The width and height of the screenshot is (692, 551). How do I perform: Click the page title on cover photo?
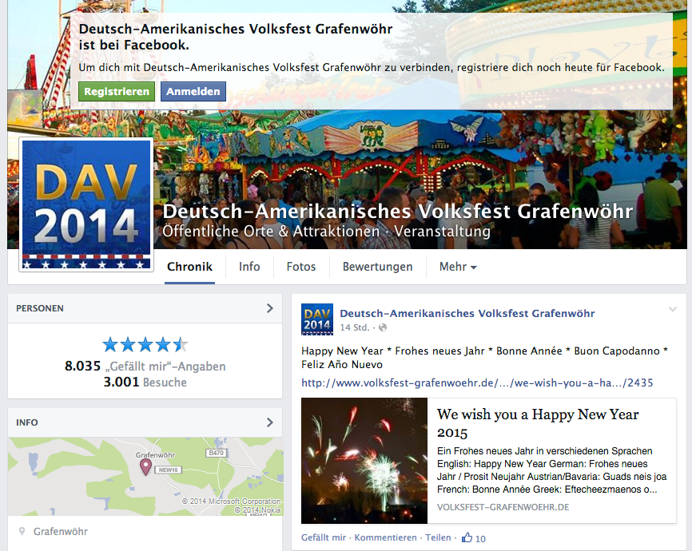(398, 212)
